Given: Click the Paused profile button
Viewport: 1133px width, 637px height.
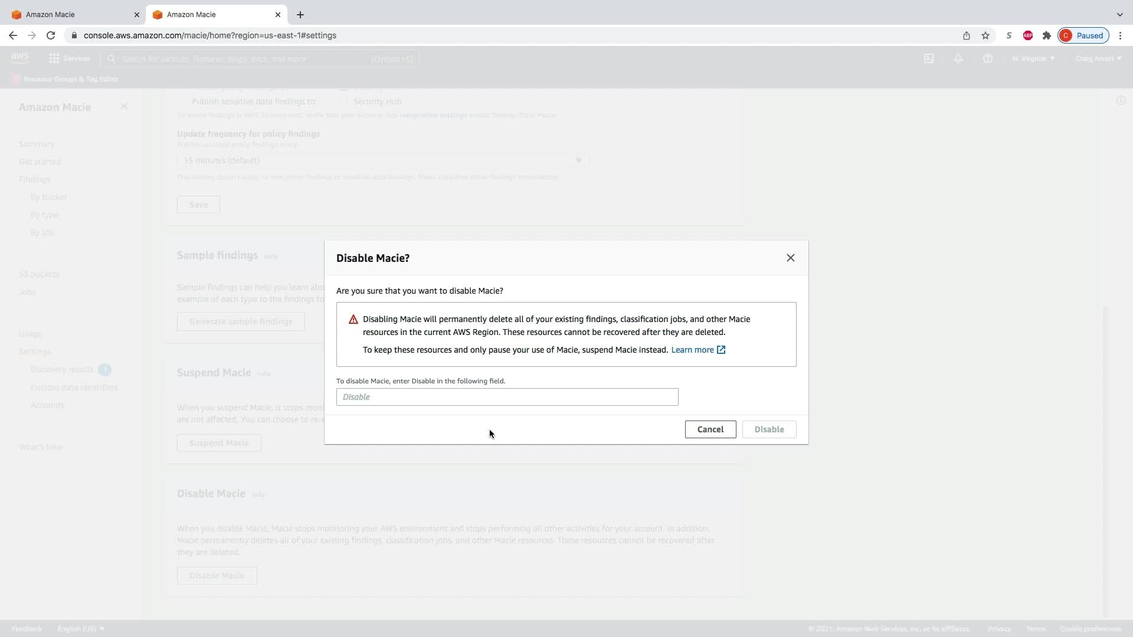Looking at the screenshot, I should click(1083, 35).
